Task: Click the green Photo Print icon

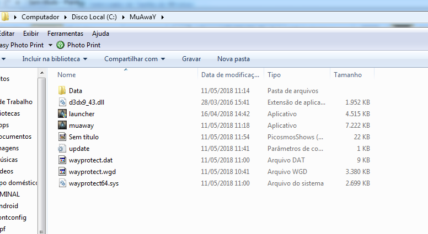Action: pos(60,45)
